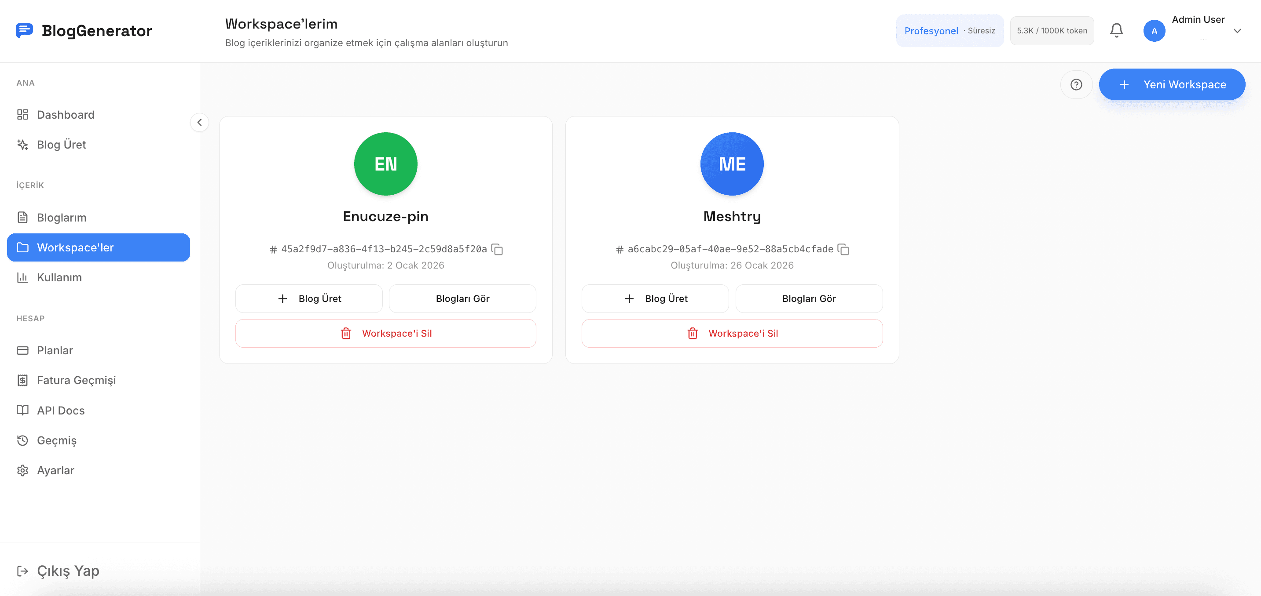This screenshot has height=596, width=1261.
Task: Open the Bloglarım document icon
Action: tap(22, 217)
